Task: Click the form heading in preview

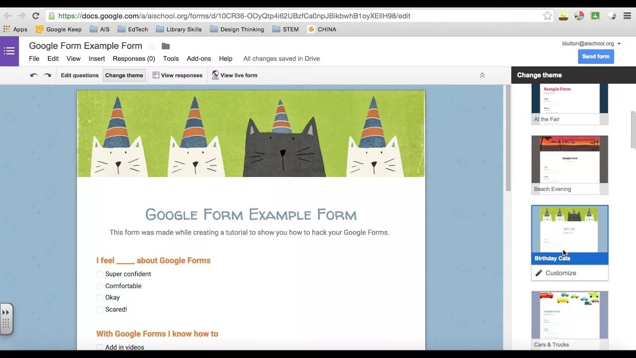Action: click(251, 215)
